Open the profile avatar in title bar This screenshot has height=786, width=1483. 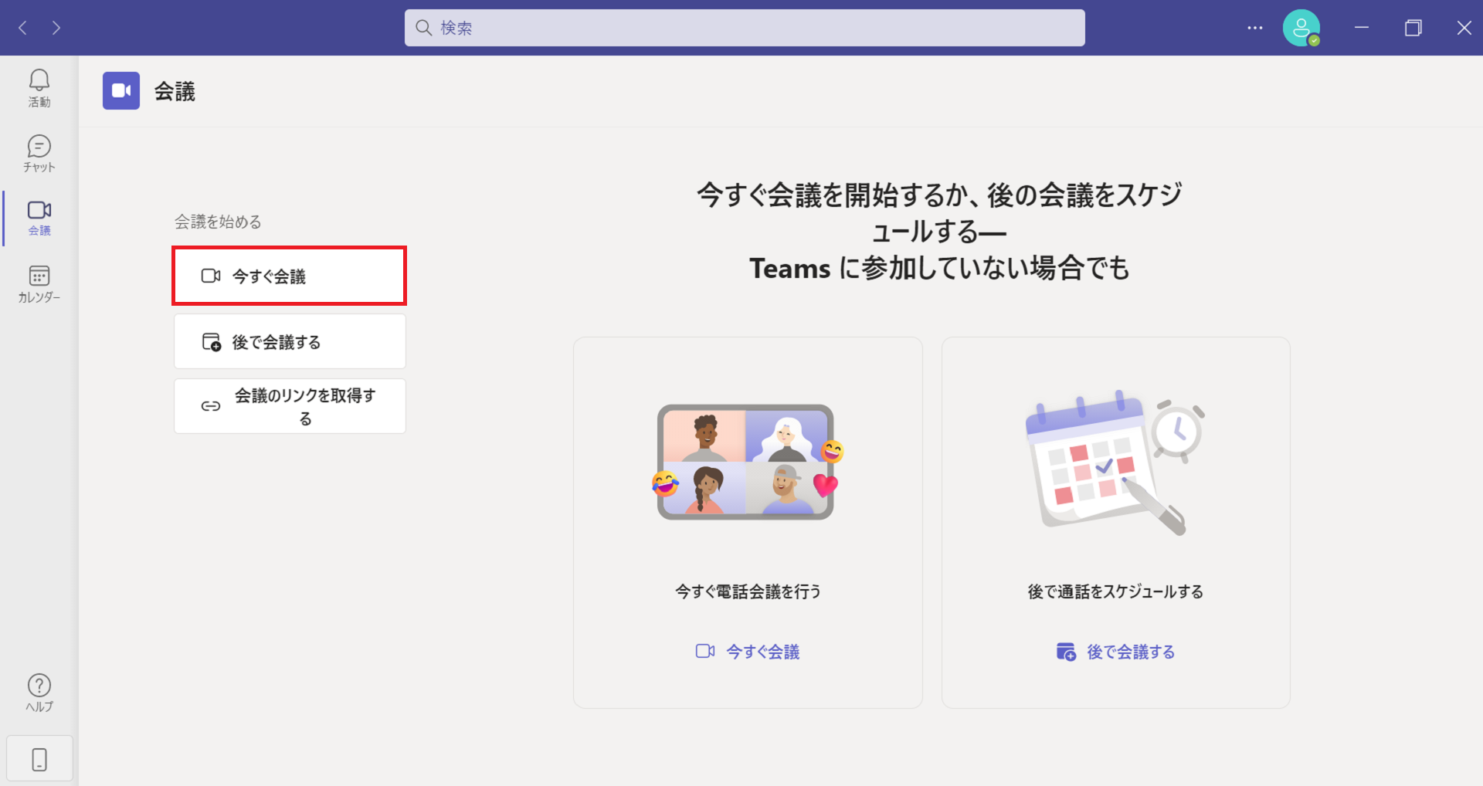click(1301, 28)
